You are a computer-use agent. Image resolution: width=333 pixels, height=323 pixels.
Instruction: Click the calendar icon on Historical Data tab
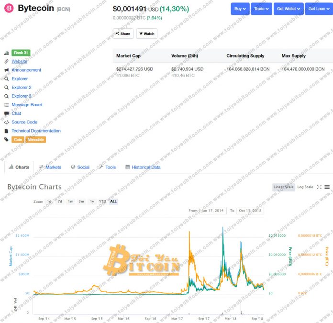pyautogui.click(x=127, y=167)
